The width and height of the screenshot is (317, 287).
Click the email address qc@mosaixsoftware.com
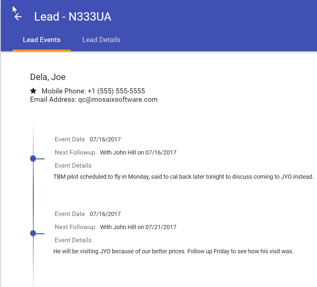pyautogui.click(x=118, y=99)
